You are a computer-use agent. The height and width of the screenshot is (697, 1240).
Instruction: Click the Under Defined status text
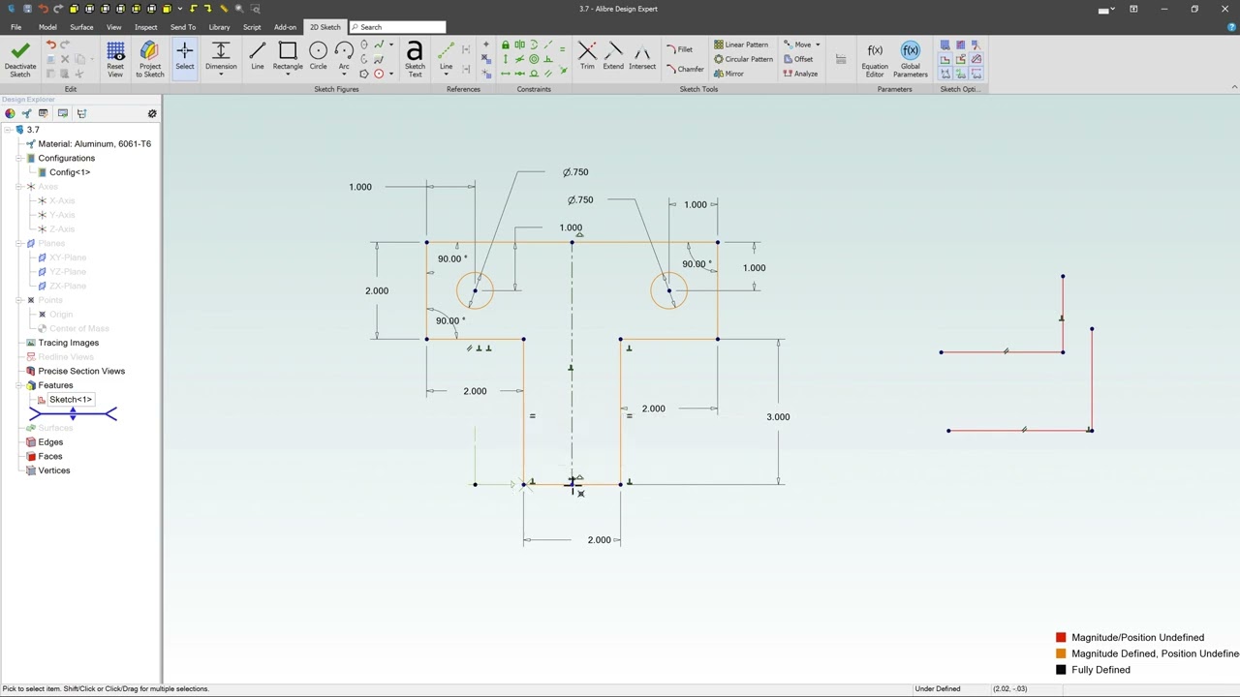[x=938, y=689]
